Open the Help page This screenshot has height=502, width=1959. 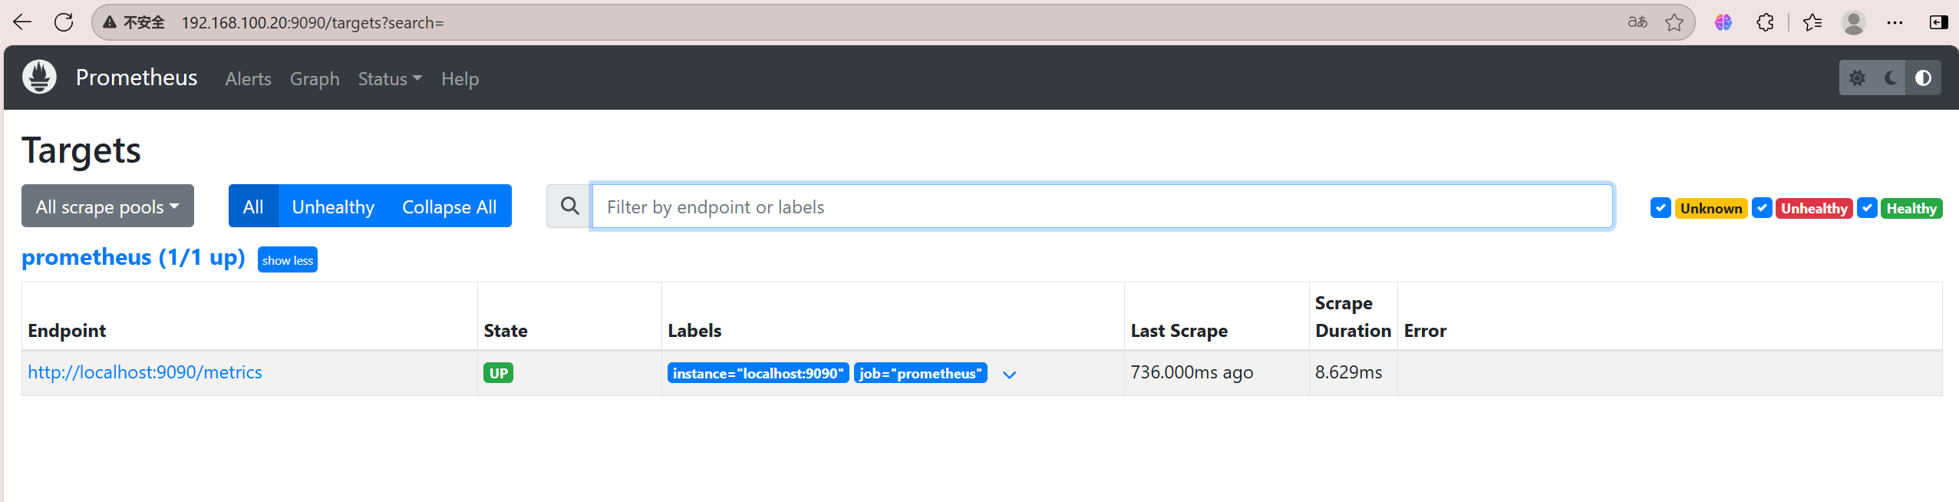coord(460,78)
